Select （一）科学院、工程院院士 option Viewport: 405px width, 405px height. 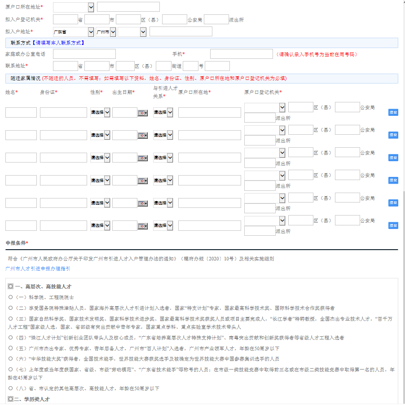10,297
